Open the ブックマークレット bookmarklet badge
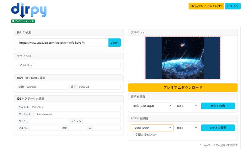This screenshot has height=149, width=251. 23,21
